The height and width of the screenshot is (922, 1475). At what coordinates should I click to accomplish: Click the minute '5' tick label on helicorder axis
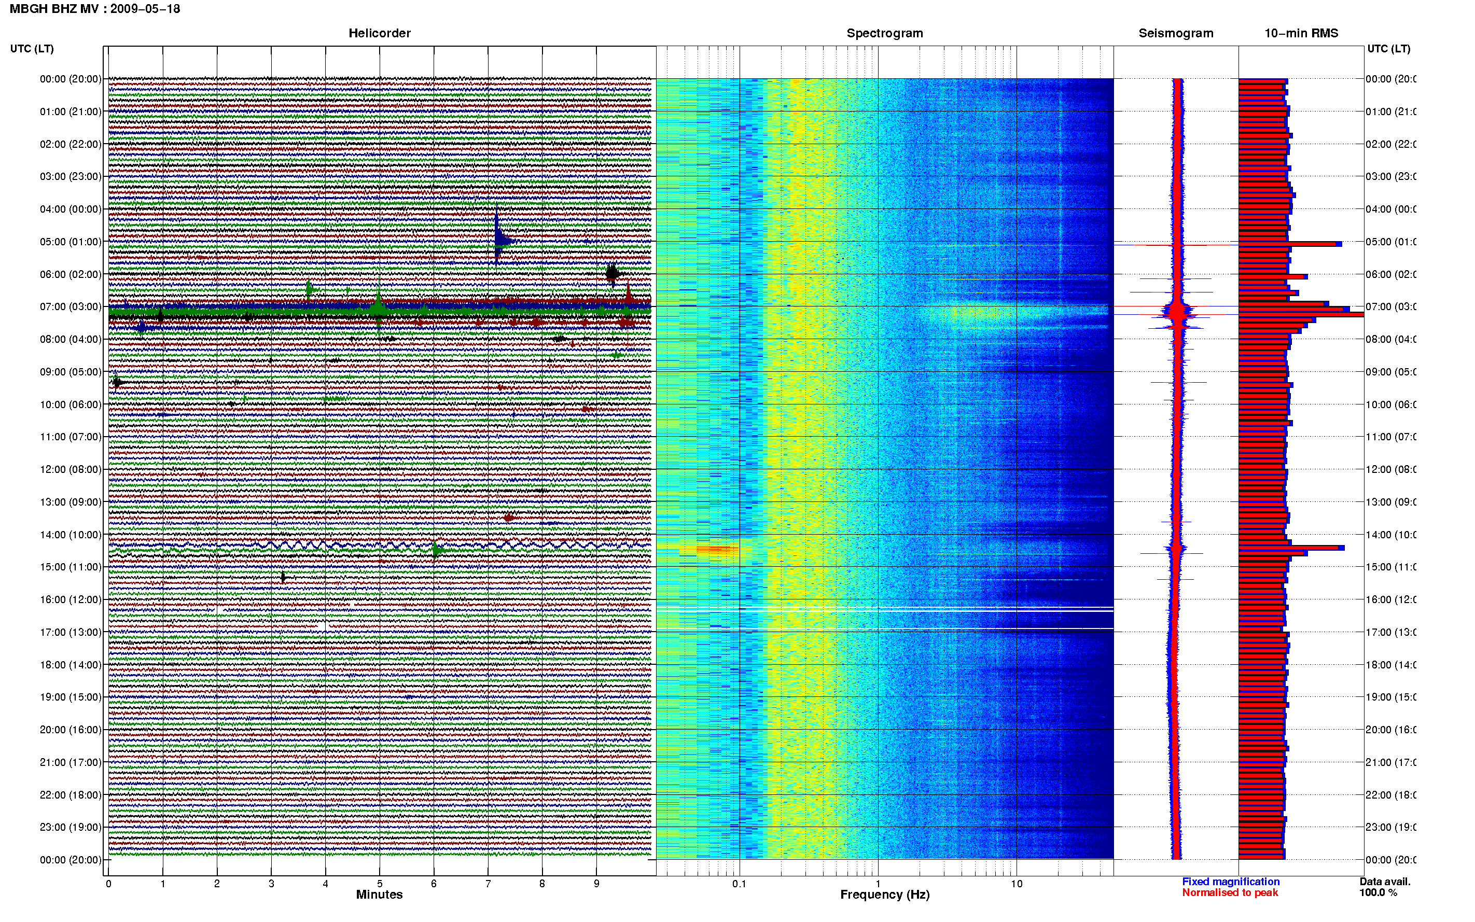click(379, 884)
